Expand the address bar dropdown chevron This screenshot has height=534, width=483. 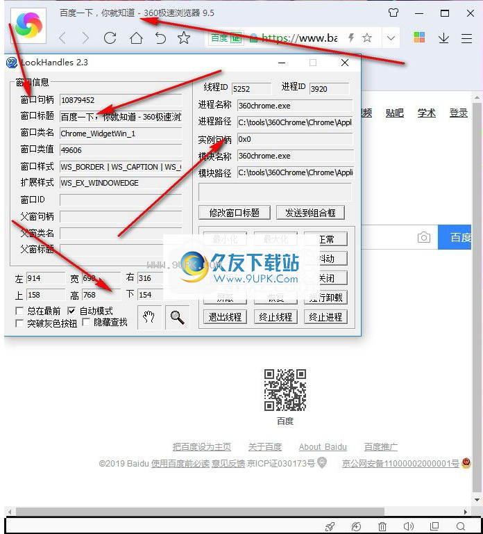[x=391, y=38]
